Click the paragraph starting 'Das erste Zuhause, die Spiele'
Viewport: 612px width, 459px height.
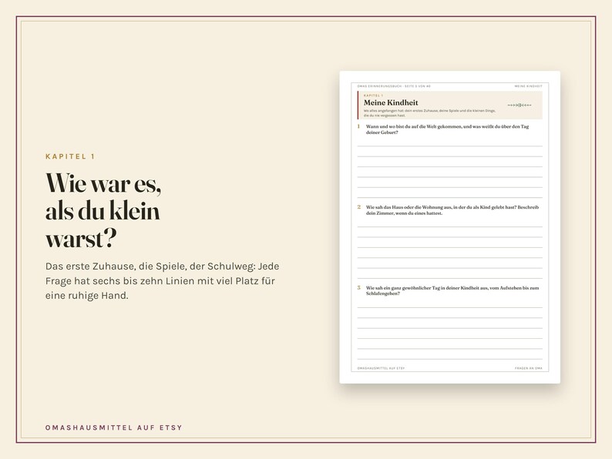coord(163,281)
